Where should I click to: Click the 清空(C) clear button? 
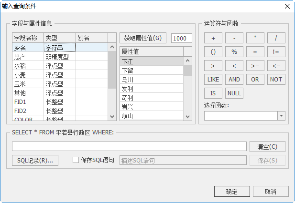click(267, 146)
